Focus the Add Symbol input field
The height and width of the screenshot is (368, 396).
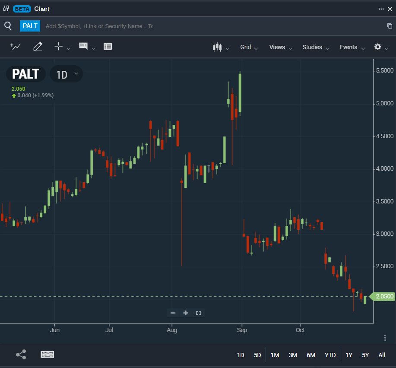click(99, 26)
